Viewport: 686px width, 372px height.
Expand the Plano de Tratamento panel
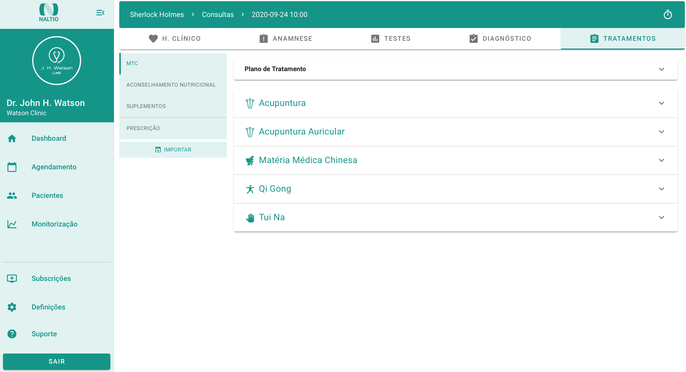click(661, 69)
